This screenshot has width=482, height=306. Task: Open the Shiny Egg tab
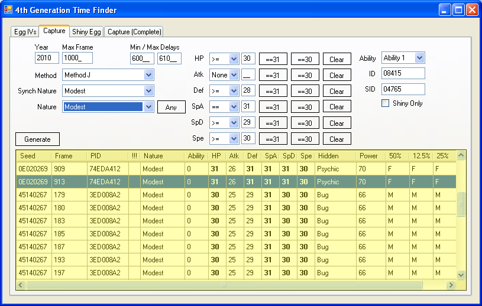(87, 32)
